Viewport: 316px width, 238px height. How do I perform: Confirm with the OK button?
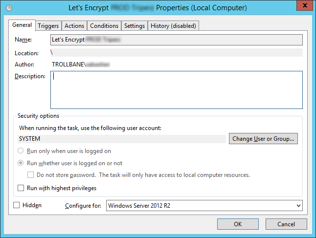point(238,224)
